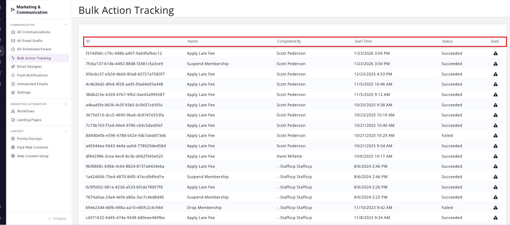The image size is (510, 225).
Task: Open All Scheduled Emails
Action: pyautogui.click(x=34, y=49)
